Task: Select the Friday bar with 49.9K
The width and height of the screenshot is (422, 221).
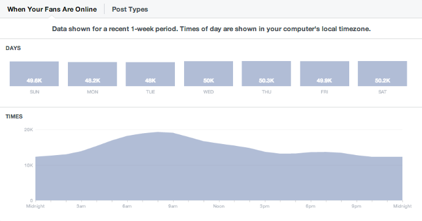Action: (325, 74)
